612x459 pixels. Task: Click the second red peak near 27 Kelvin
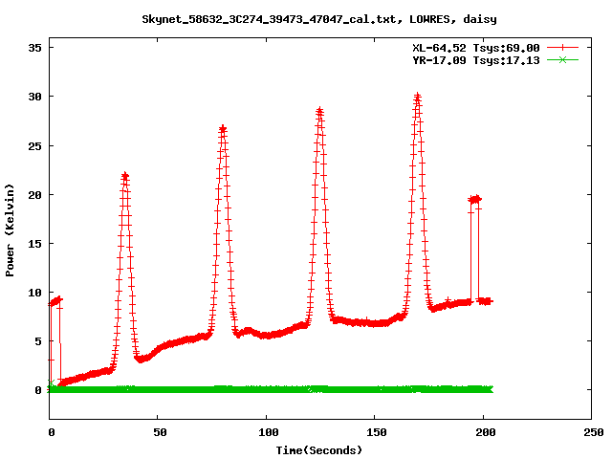coord(223,129)
